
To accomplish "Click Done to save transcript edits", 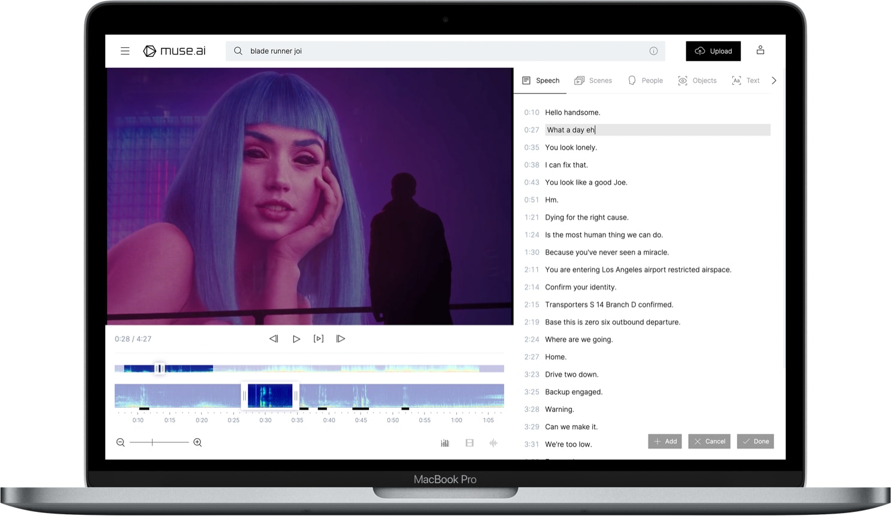I will coord(755,441).
